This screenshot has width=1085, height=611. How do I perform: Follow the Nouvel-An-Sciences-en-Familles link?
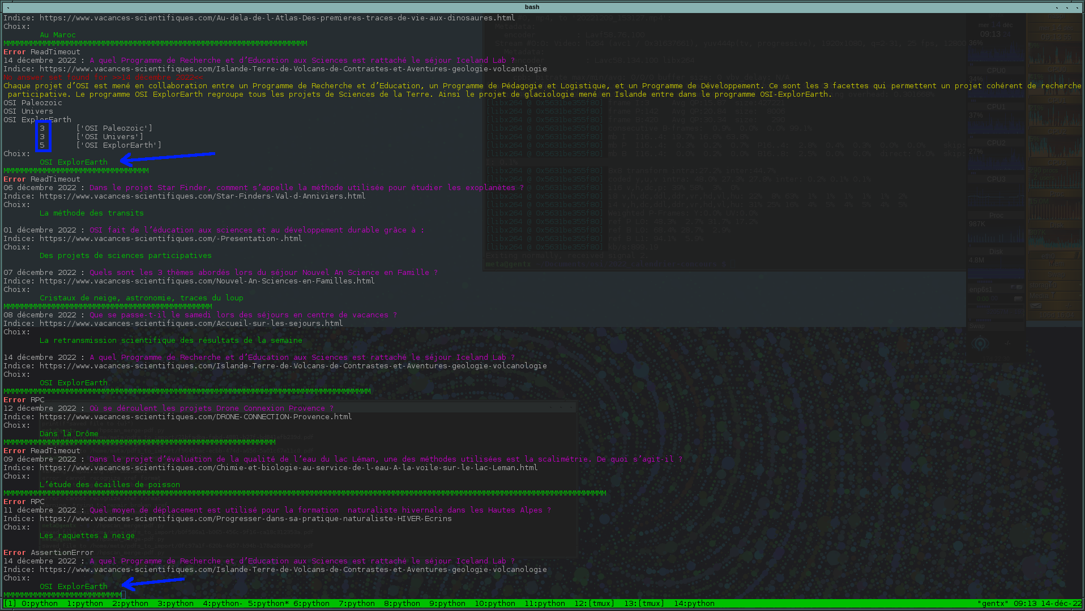click(x=207, y=281)
